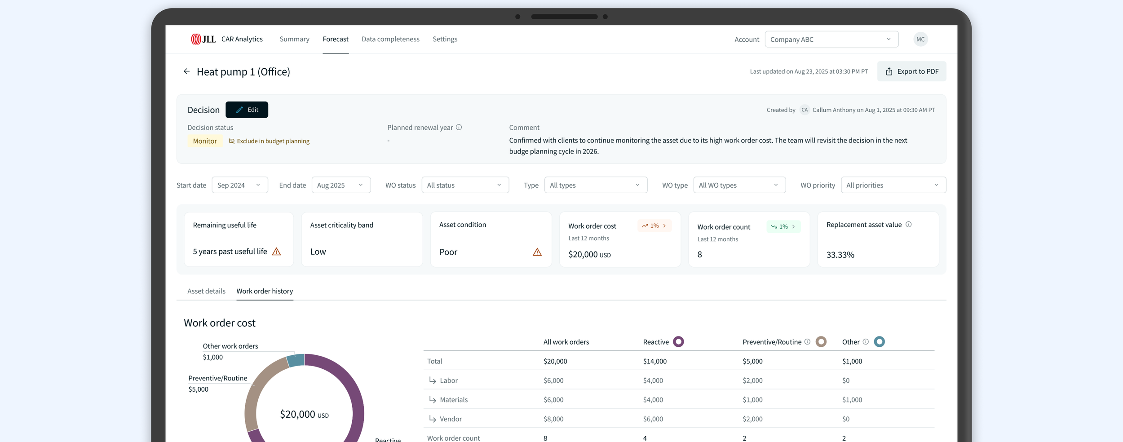Click the Work order count row label
Viewport: 1123px width, 442px height.
[x=453, y=438]
